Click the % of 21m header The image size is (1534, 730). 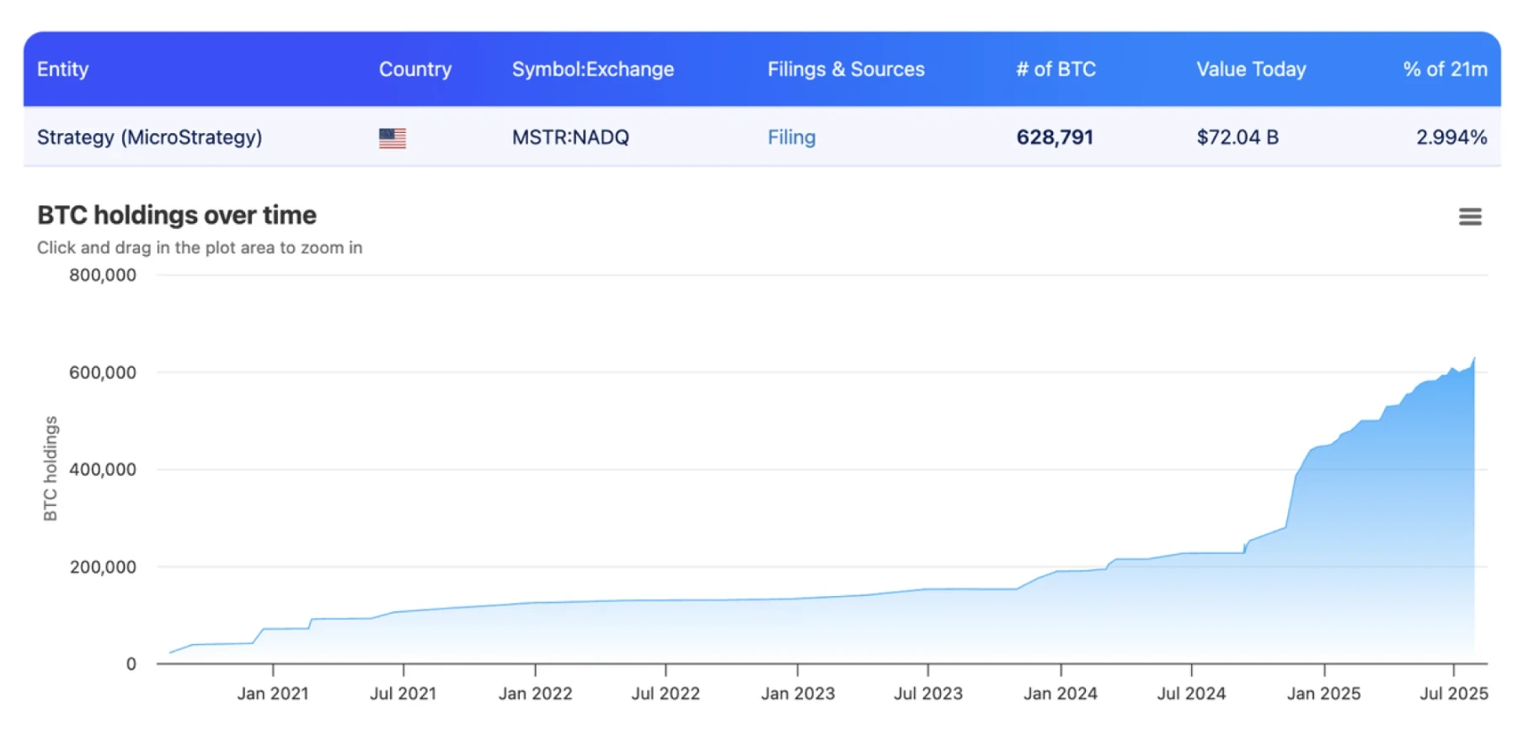[x=1444, y=69]
